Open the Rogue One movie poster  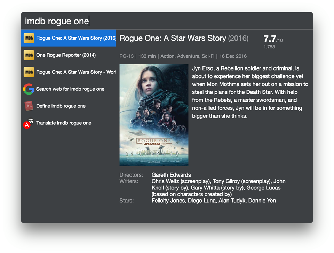tap(154, 115)
